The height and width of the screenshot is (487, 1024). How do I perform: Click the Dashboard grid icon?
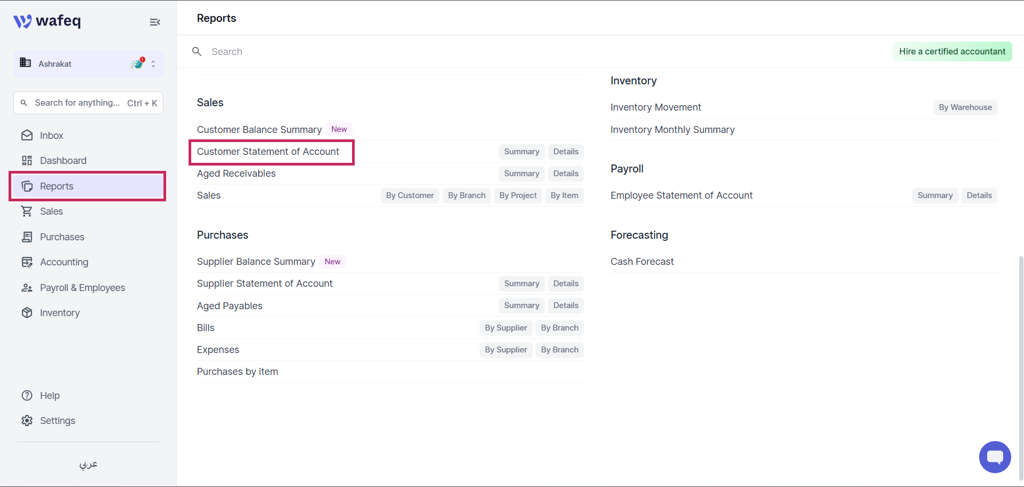[27, 160]
